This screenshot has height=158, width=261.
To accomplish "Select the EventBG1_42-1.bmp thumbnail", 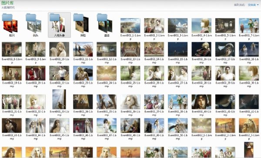I will click(249, 102).
